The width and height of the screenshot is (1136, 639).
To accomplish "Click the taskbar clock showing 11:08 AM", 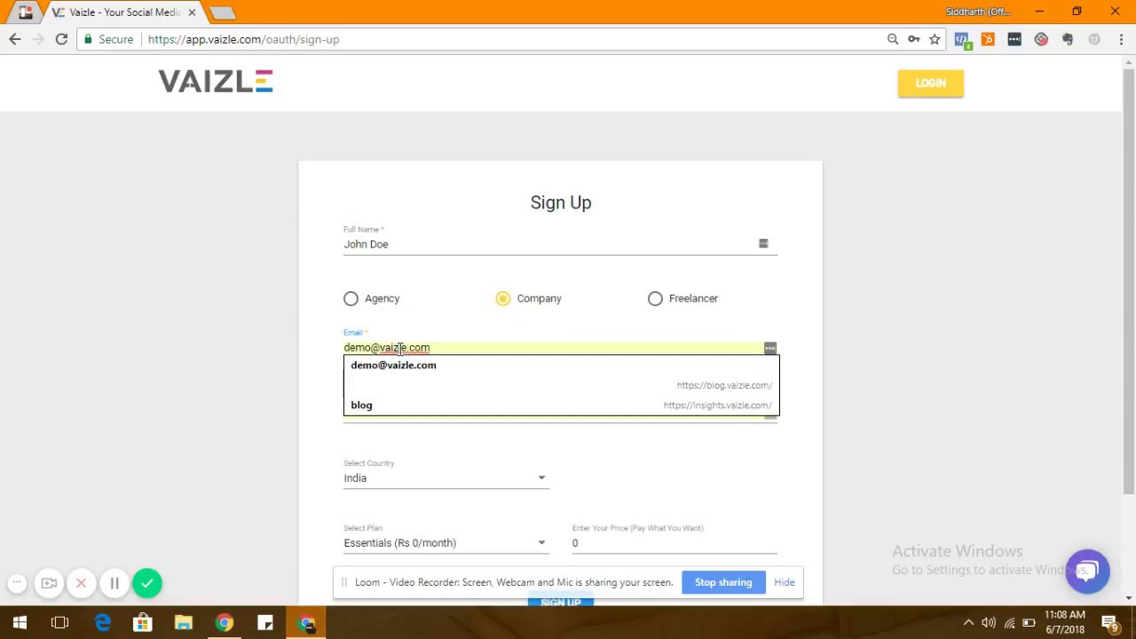I will click(1064, 622).
